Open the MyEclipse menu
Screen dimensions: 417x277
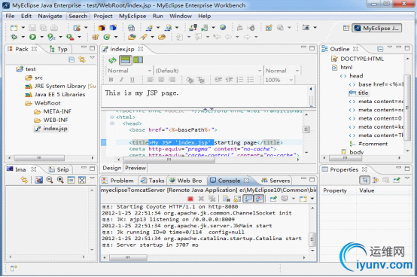tap(132, 16)
